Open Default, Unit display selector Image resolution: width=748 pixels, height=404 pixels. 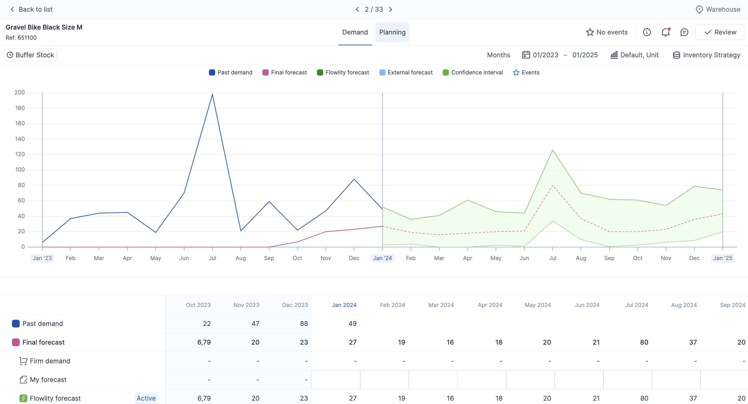click(635, 55)
